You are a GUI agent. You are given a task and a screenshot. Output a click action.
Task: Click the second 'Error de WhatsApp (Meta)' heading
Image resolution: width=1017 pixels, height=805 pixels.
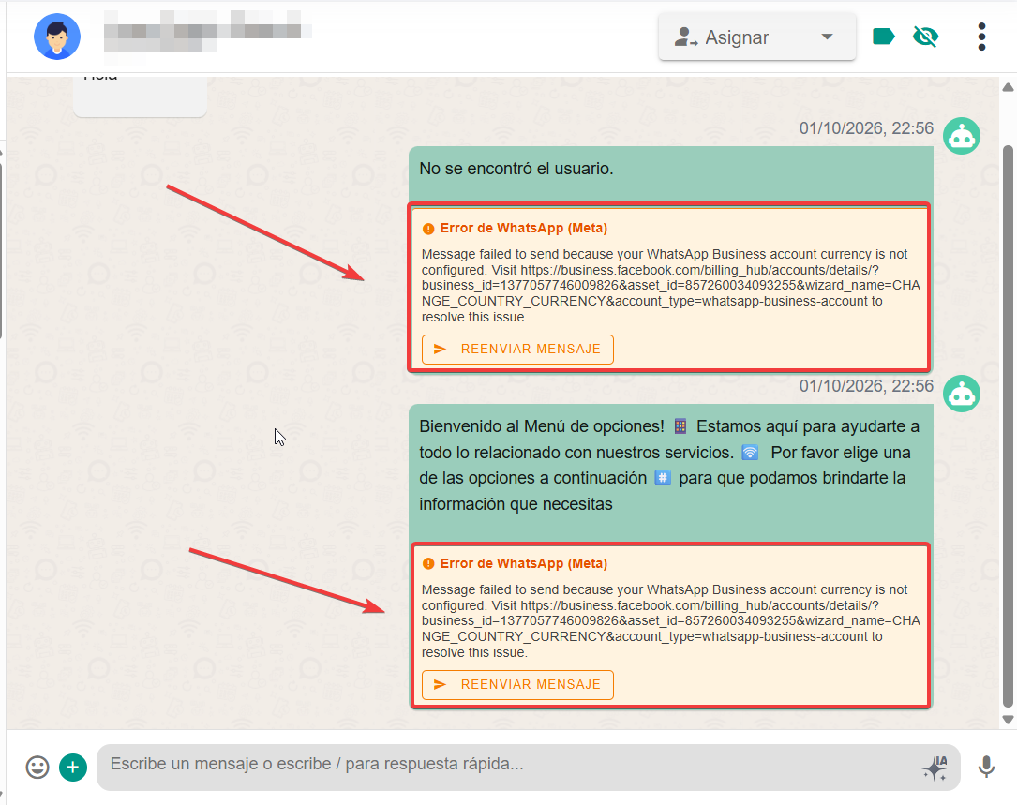click(x=523, y=564)
